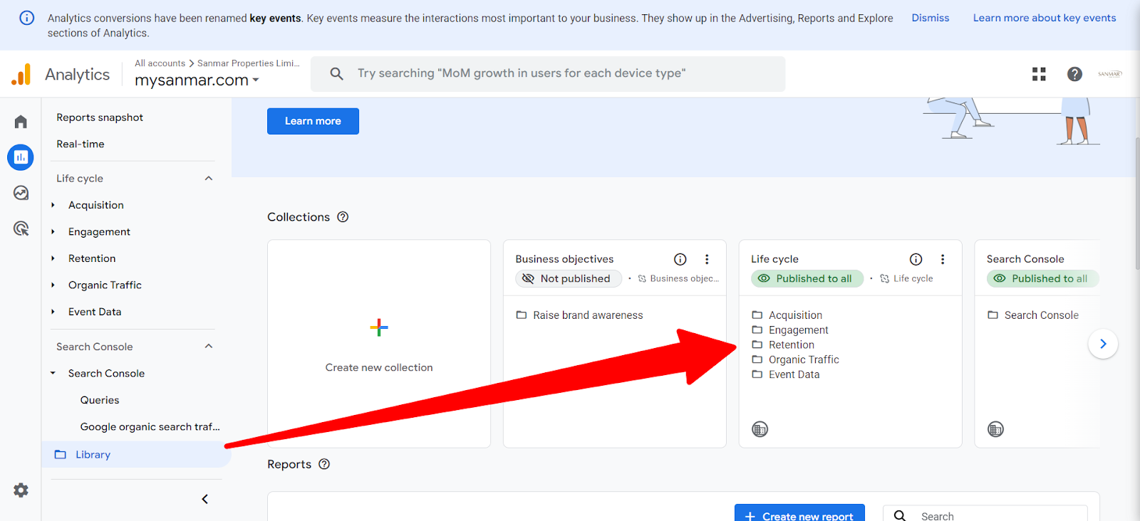Click the table icon in Search Console card

pyautogui.click(x=996, y=429)
